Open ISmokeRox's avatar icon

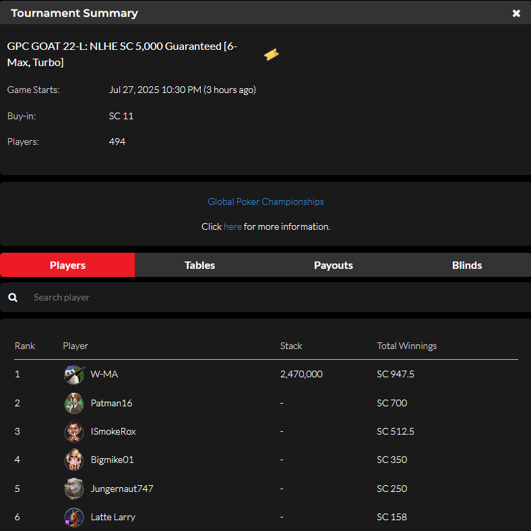click(x=74, y=431)
